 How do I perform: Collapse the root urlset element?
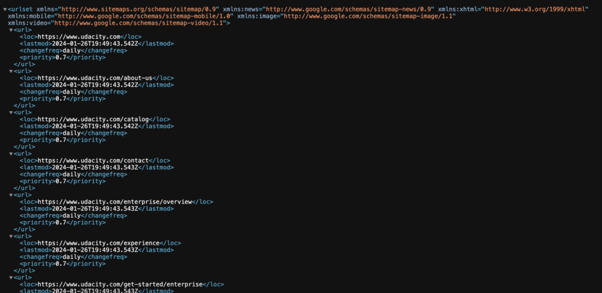5,9
